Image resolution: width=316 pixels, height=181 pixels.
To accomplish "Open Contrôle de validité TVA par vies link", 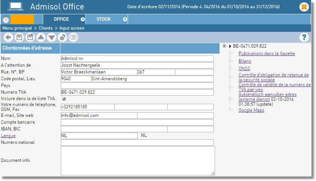I will click(x=274, y=87).
